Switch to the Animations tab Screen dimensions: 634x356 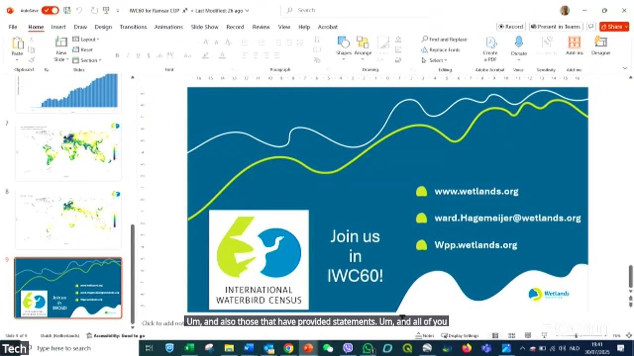[168, 27]
